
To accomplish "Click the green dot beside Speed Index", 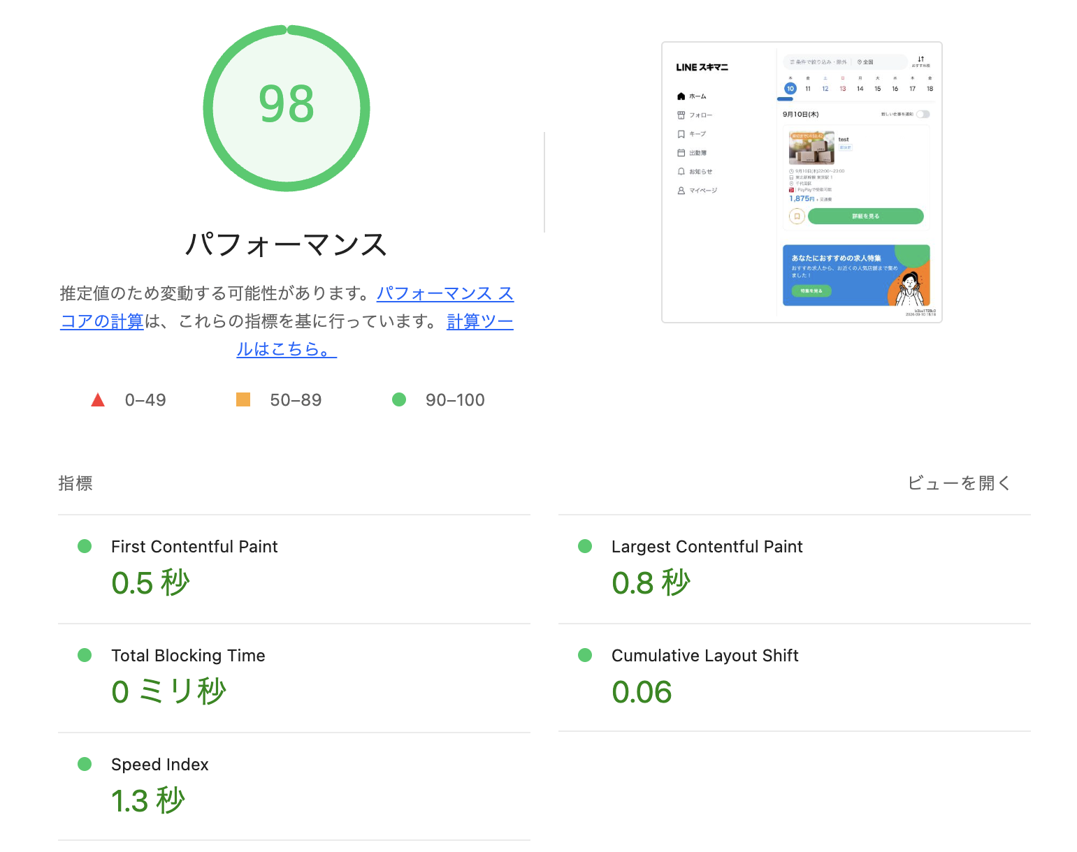I will click(85, 764).
